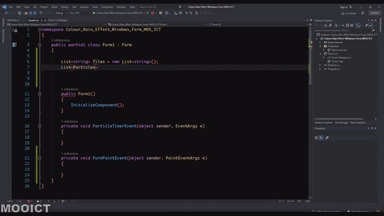Open the View menu
The image size is (384, 216).
click(x=26, y=7)
